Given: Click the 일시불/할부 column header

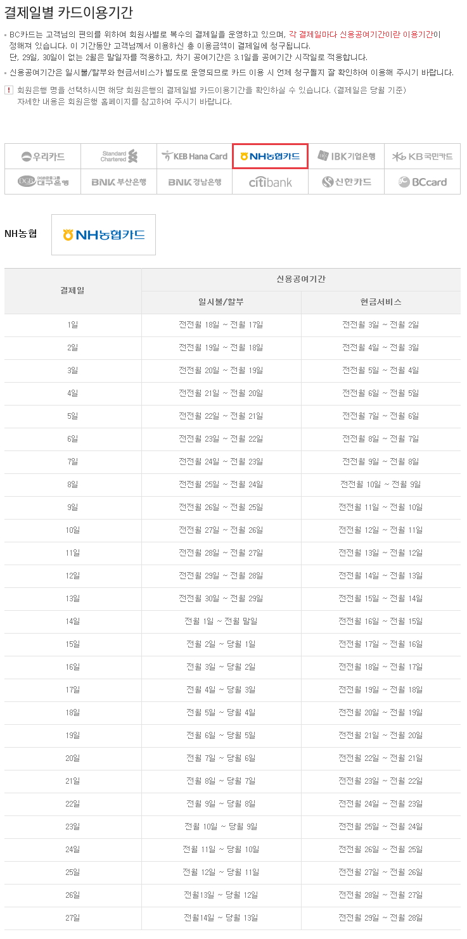Looking at the screenshot, I should [x=221, y=302].
